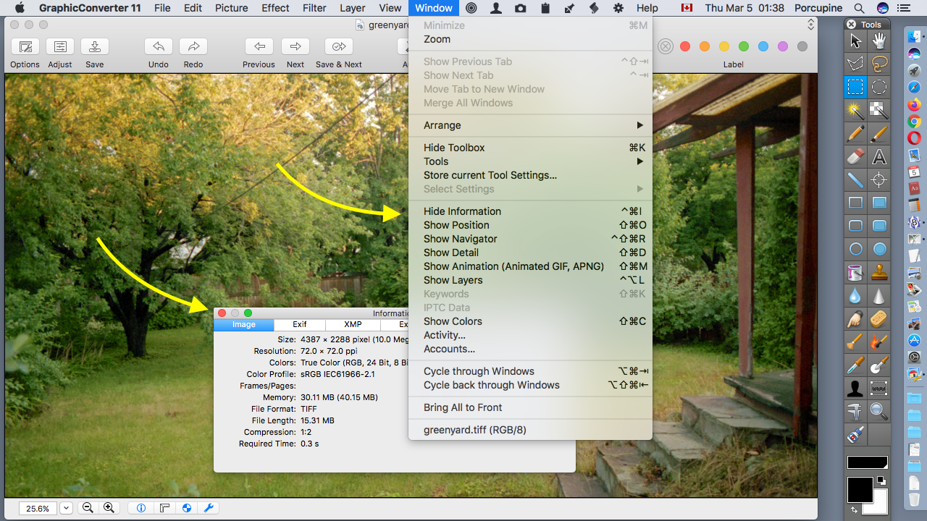The height and width of the screenshot is (521, 927).
Task: Apply the purple label color
Action: coord(783,46)
